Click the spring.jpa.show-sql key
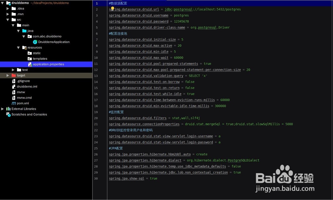 (127, 179)
